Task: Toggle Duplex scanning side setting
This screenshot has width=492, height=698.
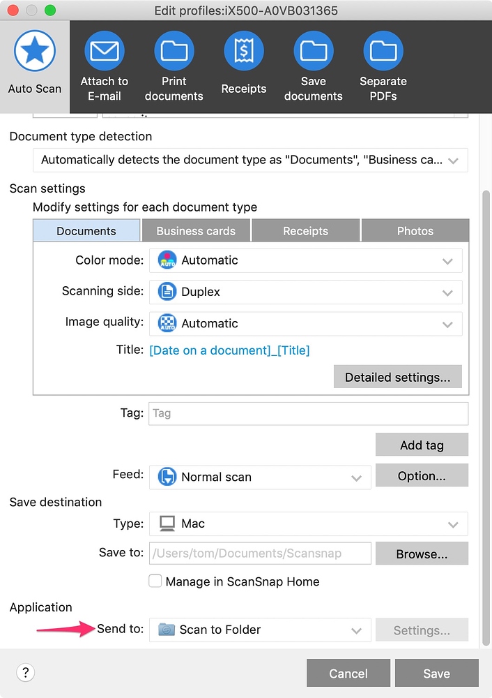Action: pos(308,292)
